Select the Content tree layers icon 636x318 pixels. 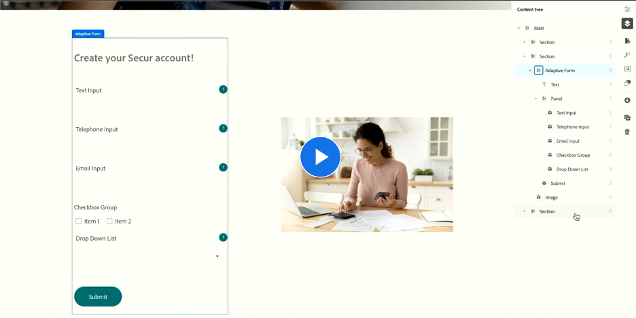pyautogui.click(x=627, y=24)
